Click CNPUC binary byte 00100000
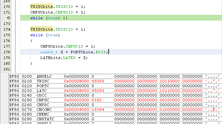Image resolution: width=222 pixels, height=124 pixels. [x=170, y=100]
